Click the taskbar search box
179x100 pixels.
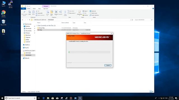tap(20, 98)
